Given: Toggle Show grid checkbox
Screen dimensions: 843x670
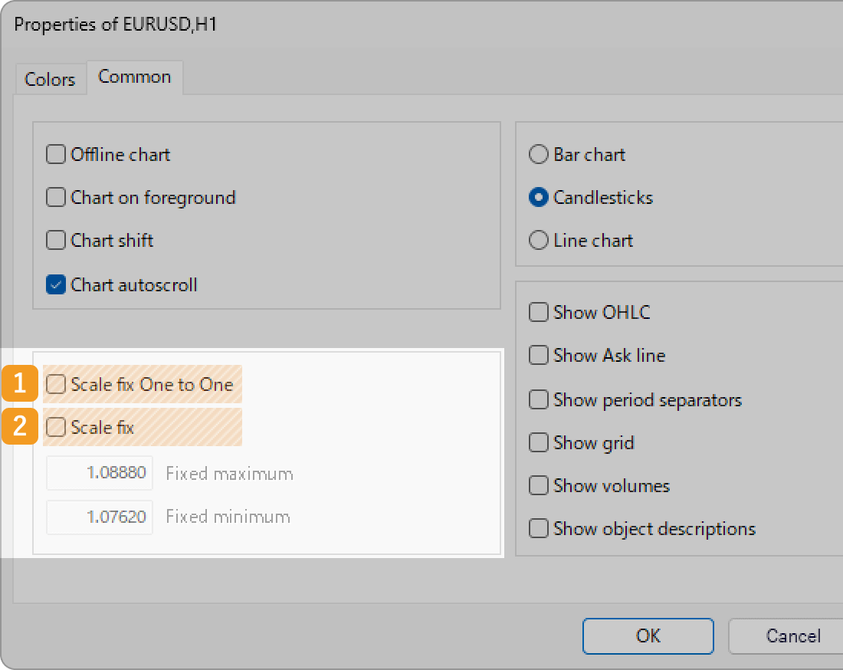Looking at the screenshot, I should [x=540, y=443].
